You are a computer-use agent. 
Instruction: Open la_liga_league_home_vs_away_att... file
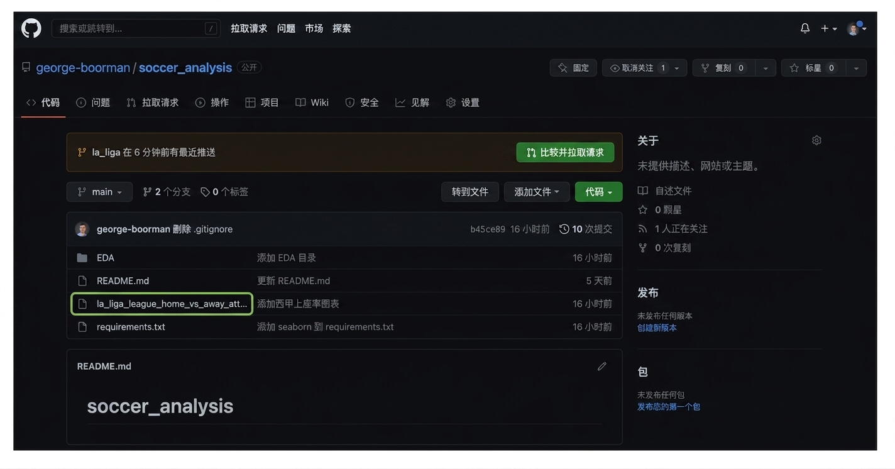pos(172,304)
